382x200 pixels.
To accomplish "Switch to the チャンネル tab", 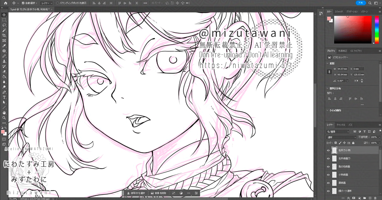I will click(341, 125).
